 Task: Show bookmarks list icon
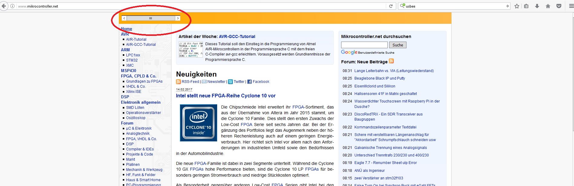tap(526, 6)
